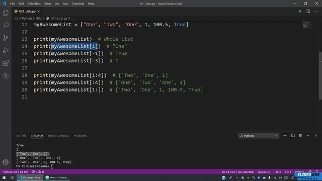Image resolution: width=322 pixels, height=181 pixels.
Task: Click myAwesomeList[1:4] on line 18
Action: coord(77,75)
